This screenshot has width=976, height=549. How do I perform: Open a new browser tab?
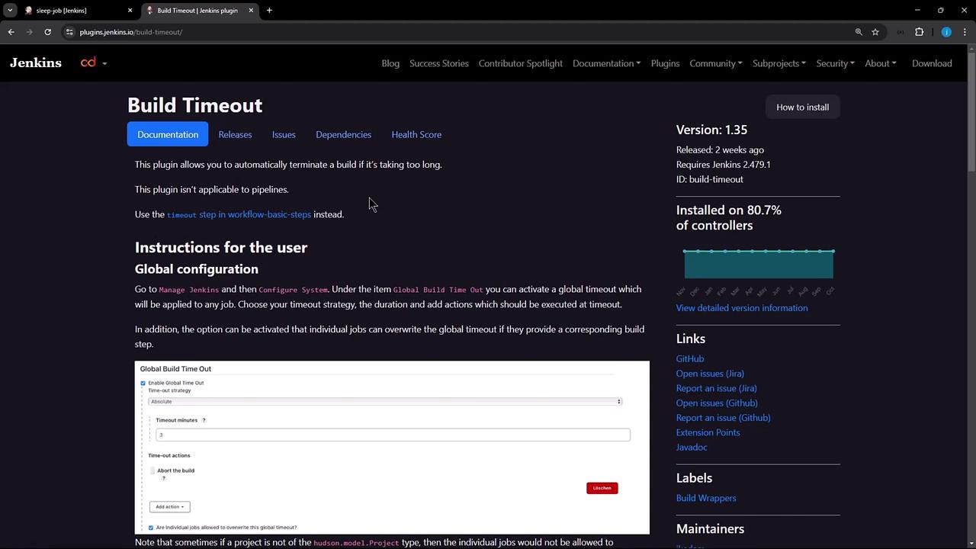click(269, 11)
